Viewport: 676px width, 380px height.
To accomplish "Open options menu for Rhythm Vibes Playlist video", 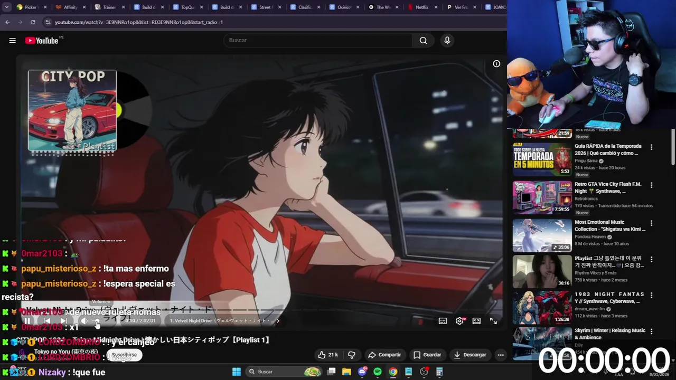I will (x=651, y=259).
